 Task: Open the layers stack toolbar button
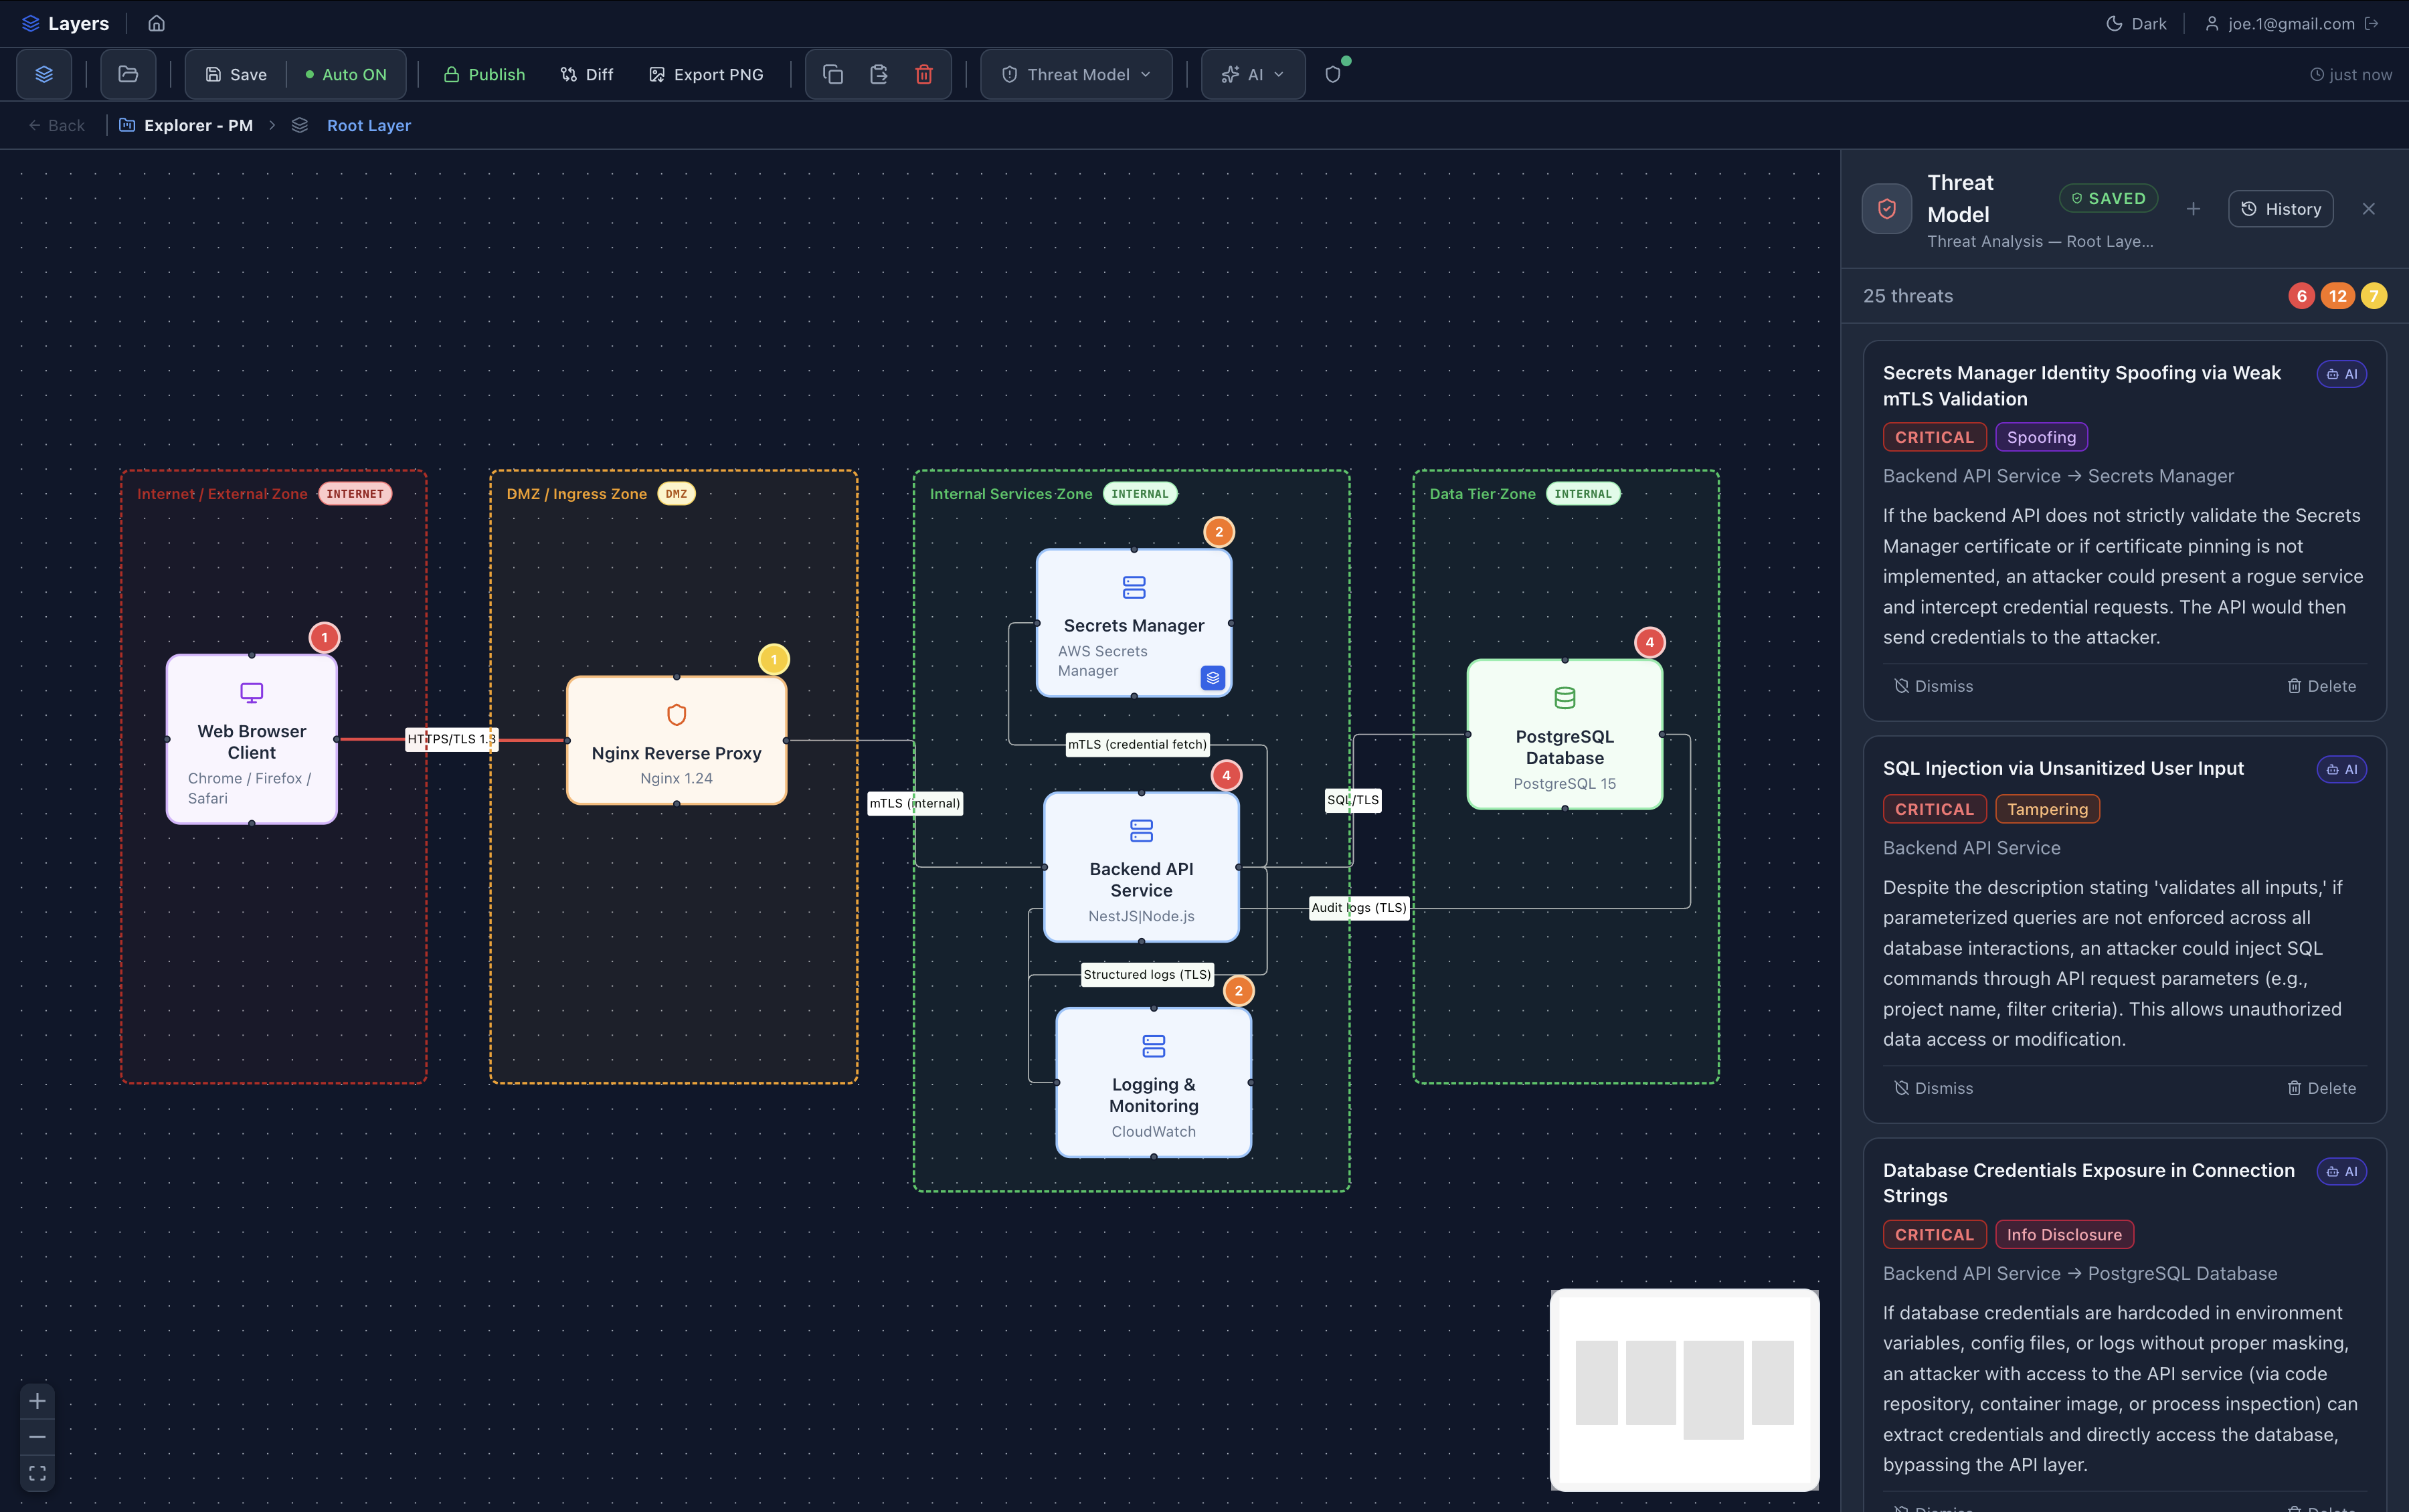tap(44, 74)
